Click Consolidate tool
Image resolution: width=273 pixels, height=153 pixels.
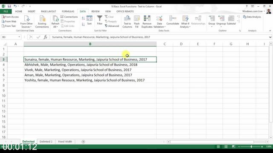tap(173, 20)
